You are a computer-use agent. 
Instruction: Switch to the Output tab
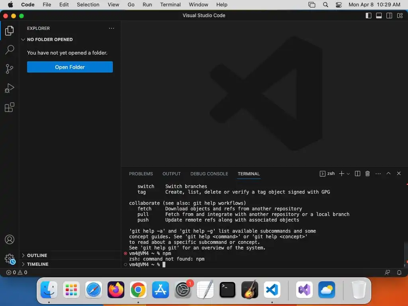pos(171,174)
